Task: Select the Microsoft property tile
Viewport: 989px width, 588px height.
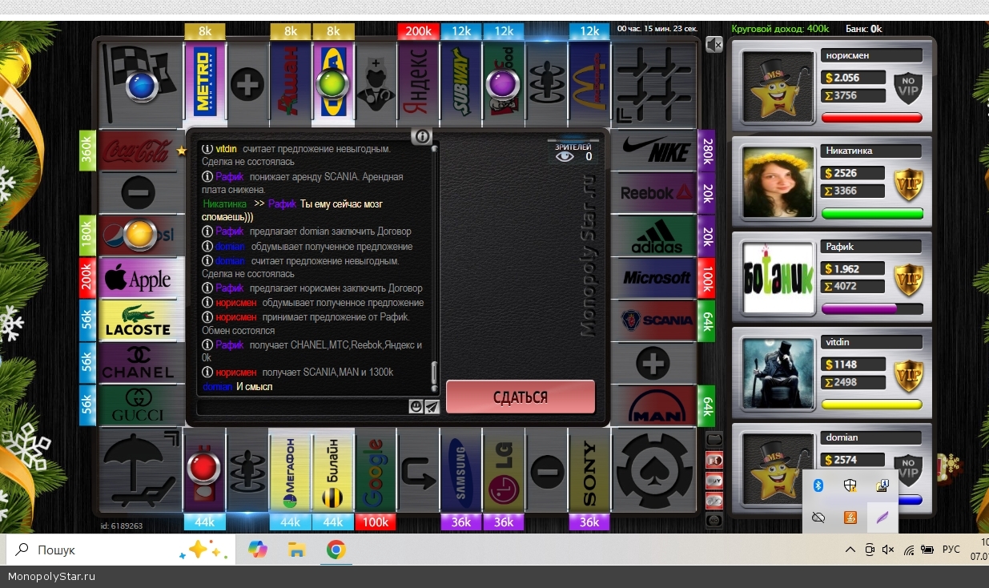Action: 657,278
